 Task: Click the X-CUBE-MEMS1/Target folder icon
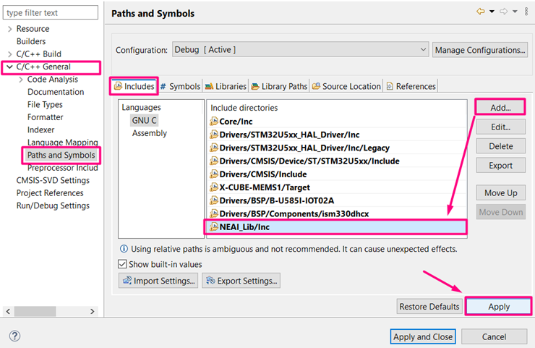pyautogui.click(x=214, y=187)
